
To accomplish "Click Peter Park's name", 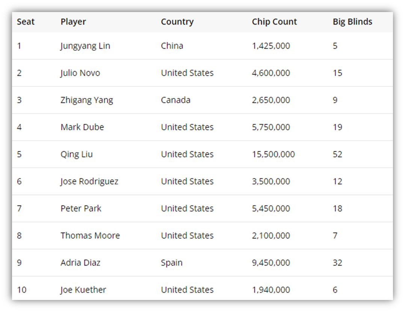I will (x=81, y=208).
